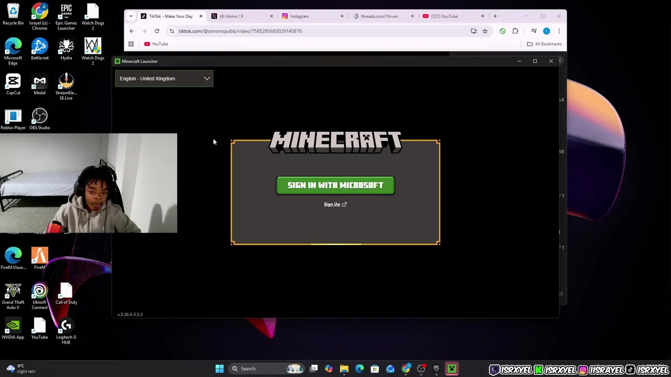Screen dimensions: 671x377
Task: Select Logitech G HUB desktop icon
Action: 66,331
